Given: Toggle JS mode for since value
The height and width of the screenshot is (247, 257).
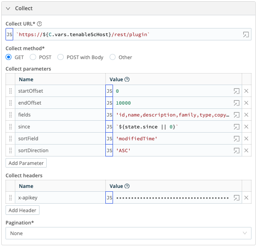Looking at the screenshot, I should 109,127.
